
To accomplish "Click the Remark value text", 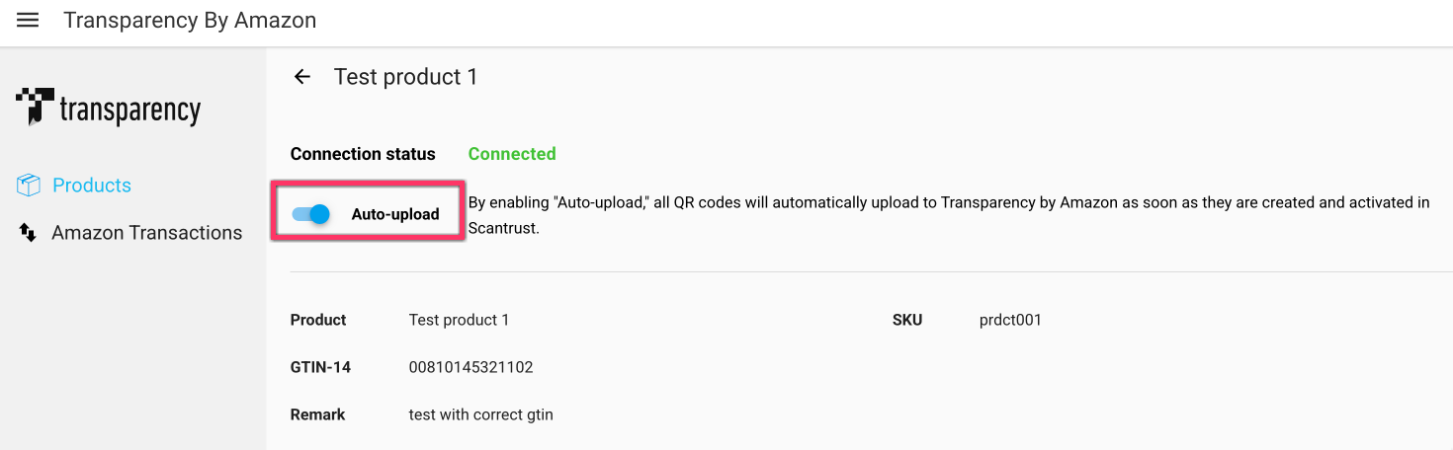I will coord(480,414).
